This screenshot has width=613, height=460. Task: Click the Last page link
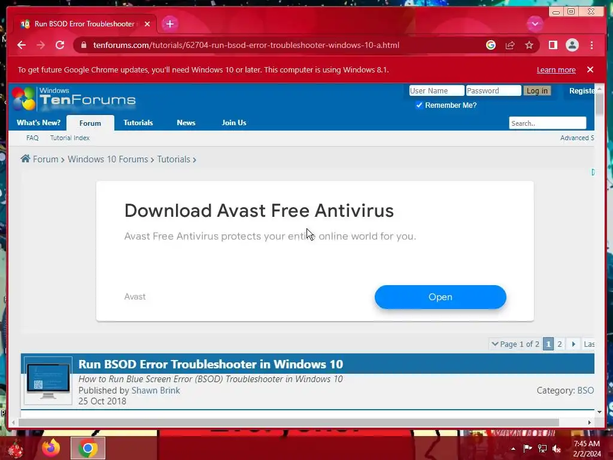point(588,344)
